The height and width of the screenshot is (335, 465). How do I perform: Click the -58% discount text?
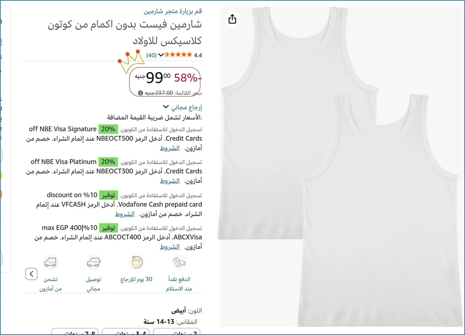pyautogui.click(x=188, y=78)
